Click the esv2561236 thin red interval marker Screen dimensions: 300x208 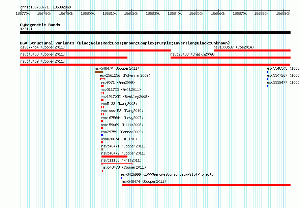tap(102, 79)
